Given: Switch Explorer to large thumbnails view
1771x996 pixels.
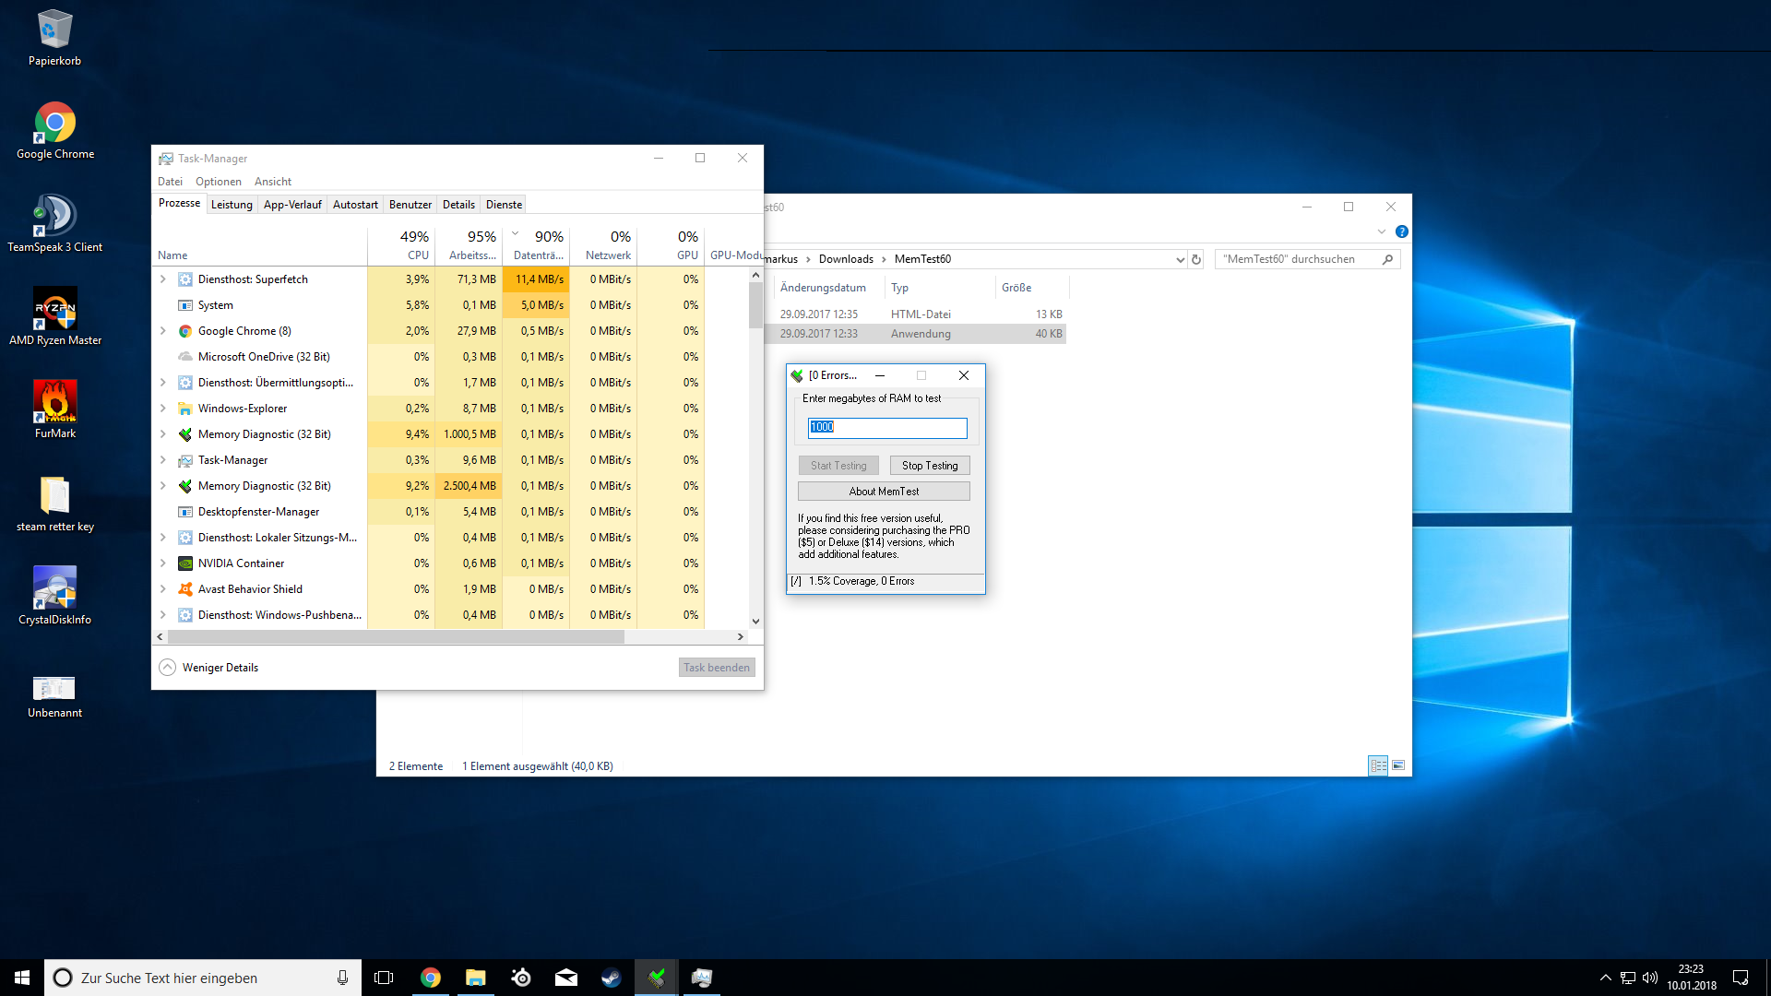Looking at the screenshot, I should point(1398,765).
